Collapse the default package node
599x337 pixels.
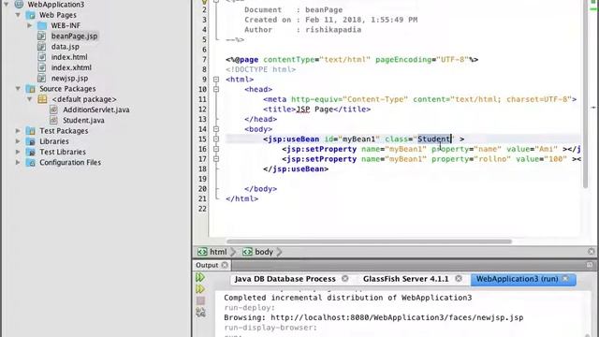[30, 99]
